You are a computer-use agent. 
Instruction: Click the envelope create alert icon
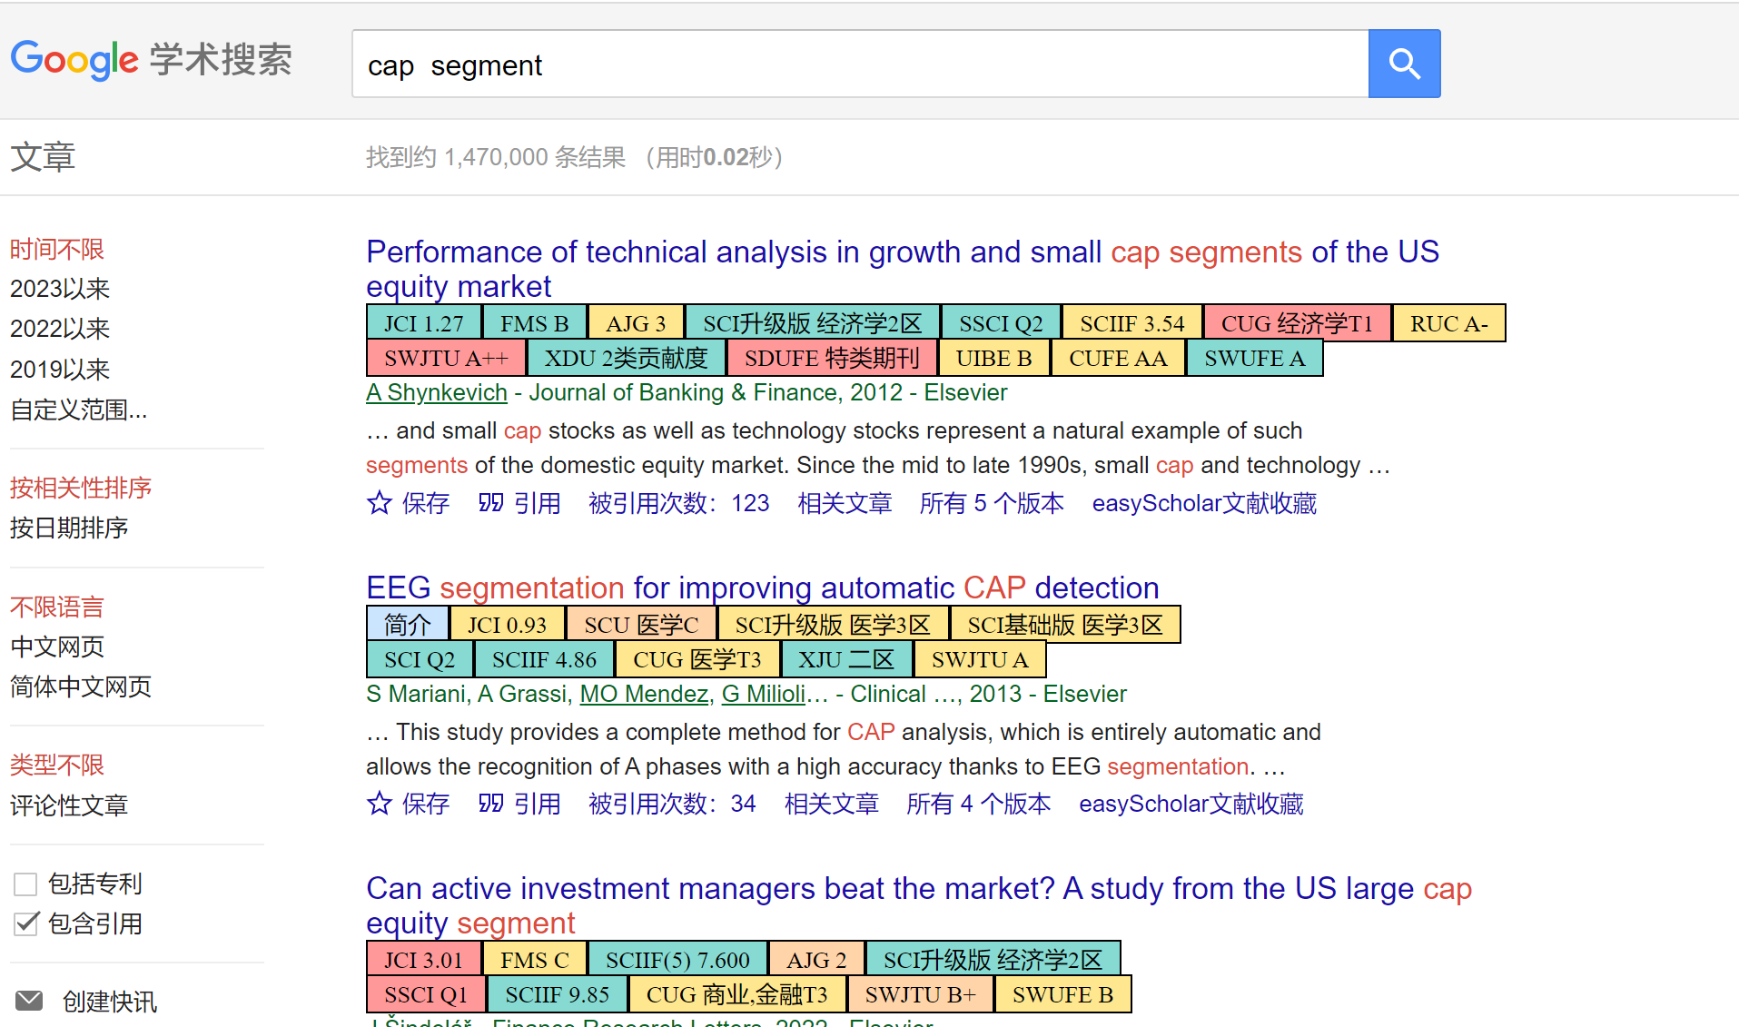point(29,1001)
